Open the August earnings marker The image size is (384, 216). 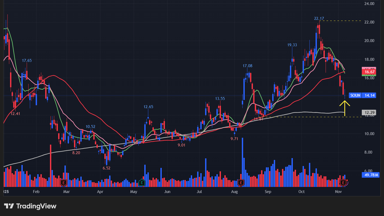[241, 182]
